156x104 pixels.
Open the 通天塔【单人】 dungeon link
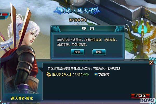(x=62, y=74)
